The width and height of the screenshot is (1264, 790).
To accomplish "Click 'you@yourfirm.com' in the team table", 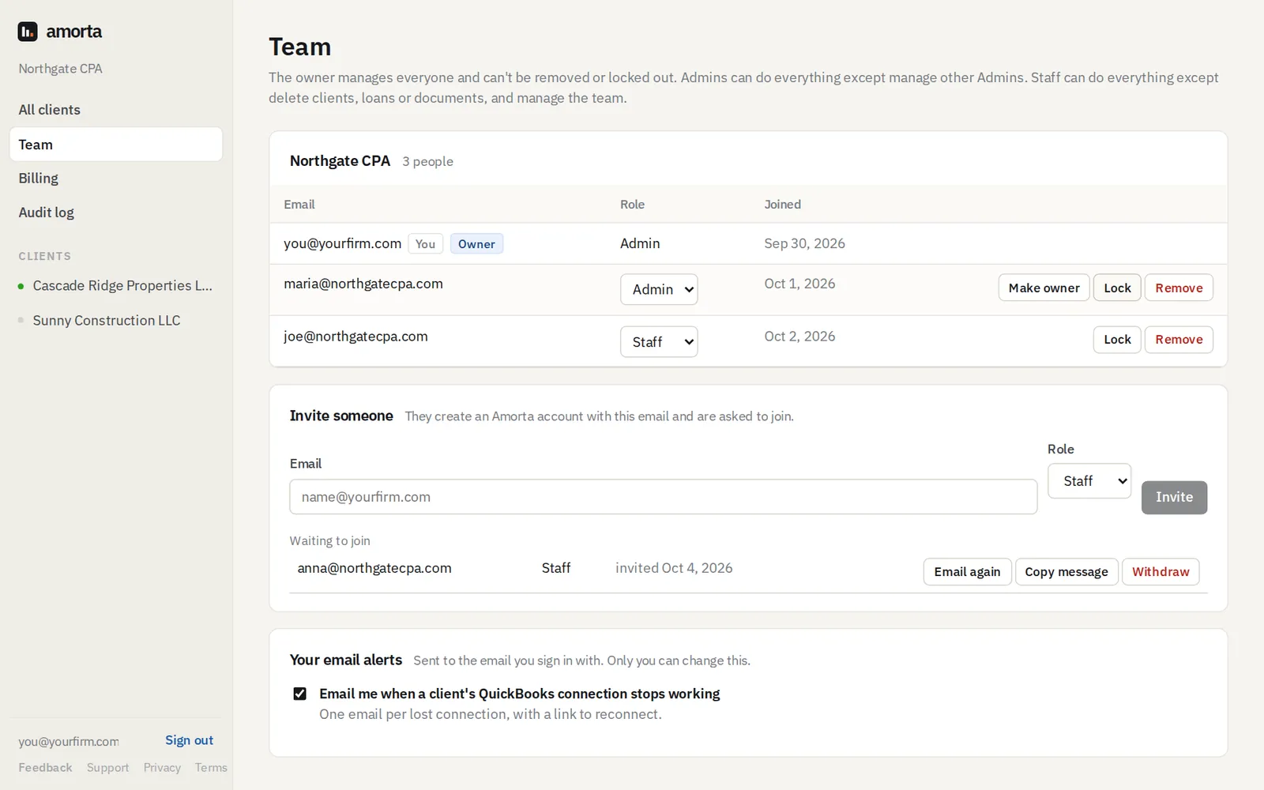I will tap(342, 243).
